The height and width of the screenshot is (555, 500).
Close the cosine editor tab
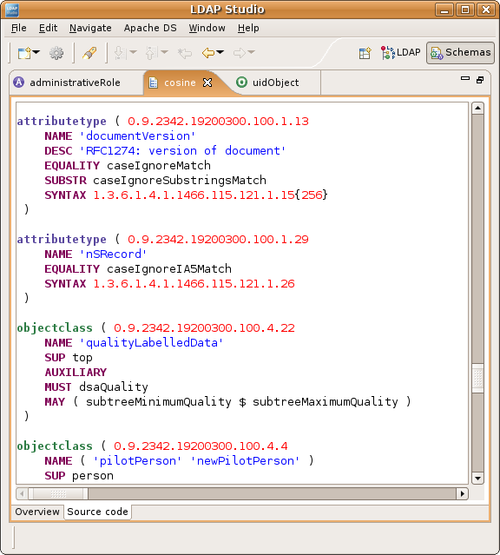click(207, 83)
